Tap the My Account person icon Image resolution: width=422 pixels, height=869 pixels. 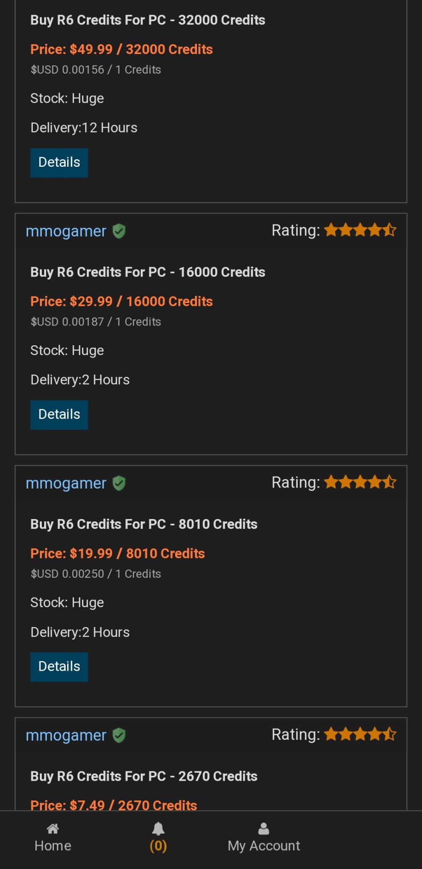[x=264, y=829]
